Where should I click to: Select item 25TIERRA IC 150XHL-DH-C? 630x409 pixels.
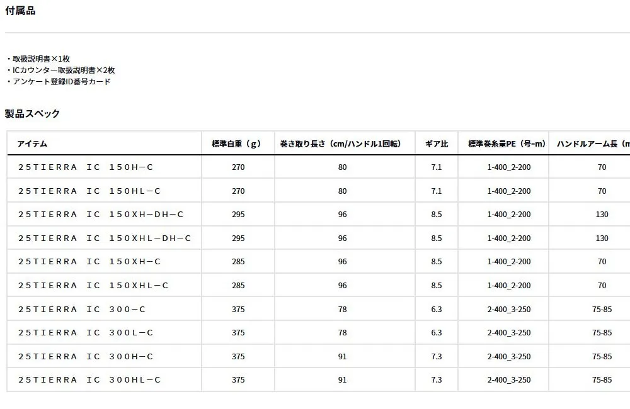(105, 238)
